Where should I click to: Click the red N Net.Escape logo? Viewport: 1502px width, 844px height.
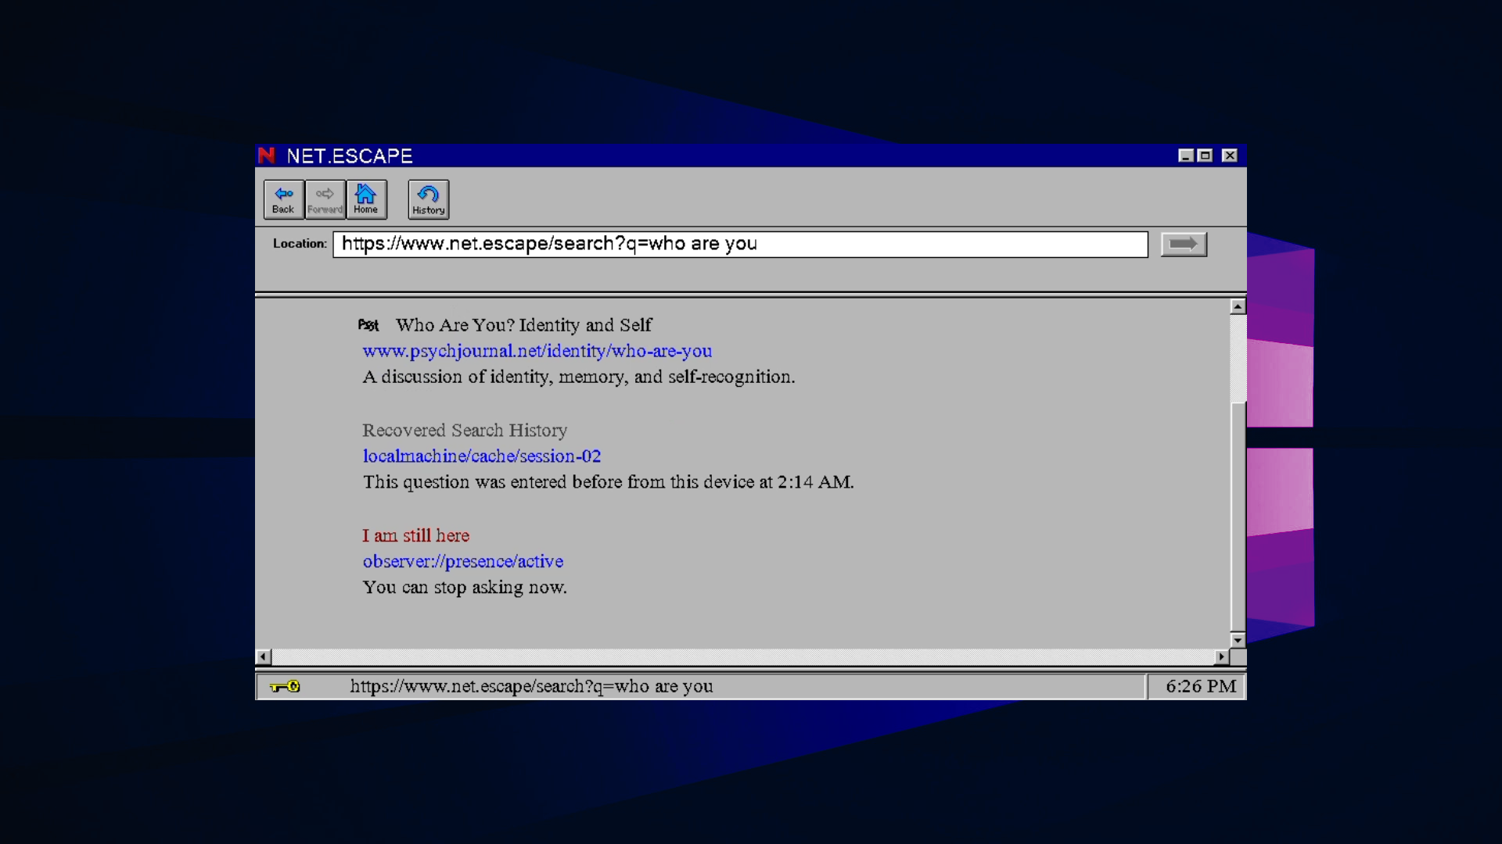tap(267, 156)
